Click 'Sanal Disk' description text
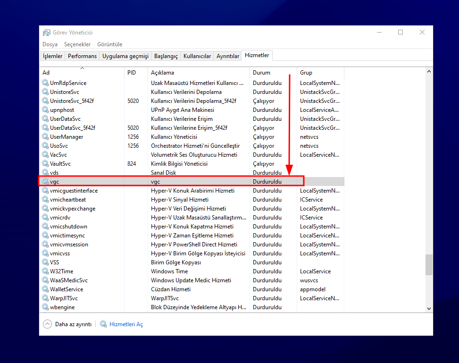459x363 pixels. [x=163, y=173]
